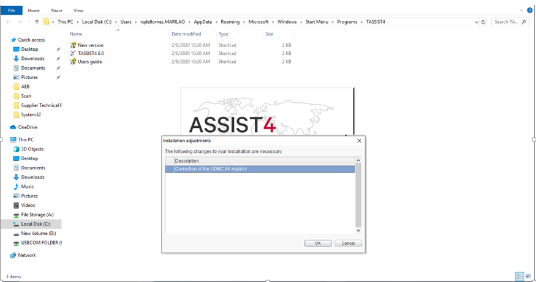This screenshot has height=282, width=536.
Task: Click the Description column header in dialog
Action: (265, 161)
